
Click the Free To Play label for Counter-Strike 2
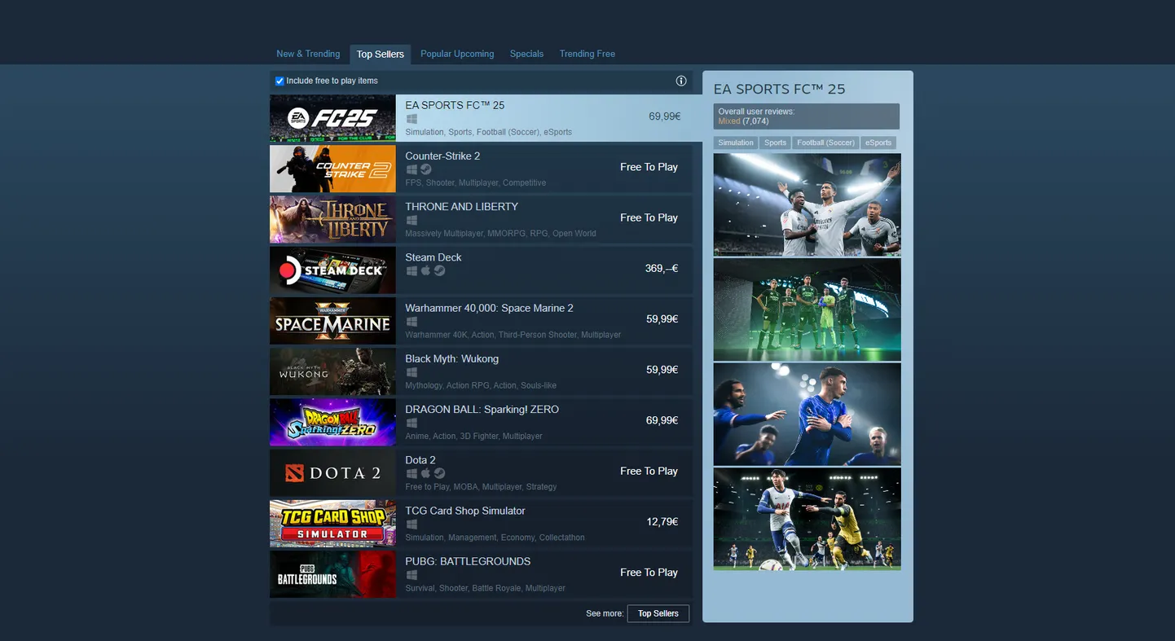pyautogui.click(x=649, y=167)
